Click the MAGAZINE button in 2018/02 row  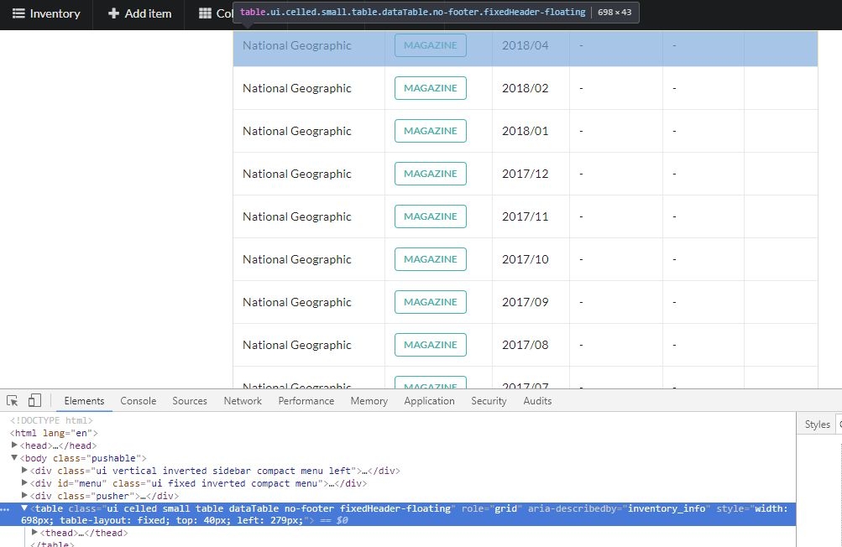click(431, 88)
